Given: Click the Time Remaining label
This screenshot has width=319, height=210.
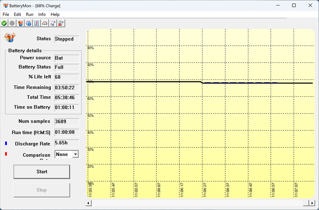Looking at the screenshot, I should [32, 87].
